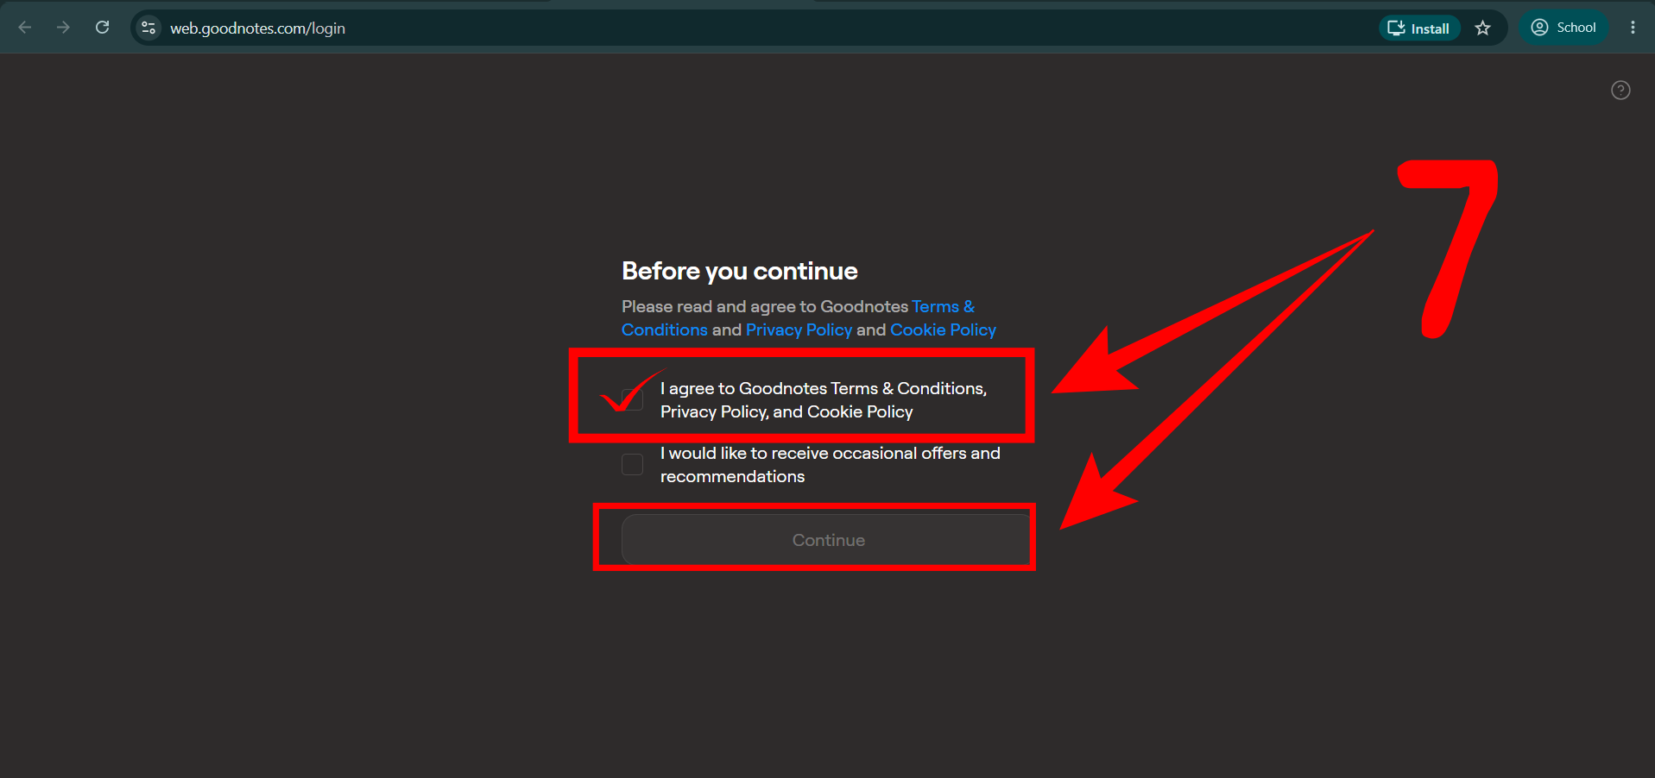The image size is (1655, 778).
Task: Install the Goodnotes web app
Action: pyautogui.click(x=1418, y=28)
